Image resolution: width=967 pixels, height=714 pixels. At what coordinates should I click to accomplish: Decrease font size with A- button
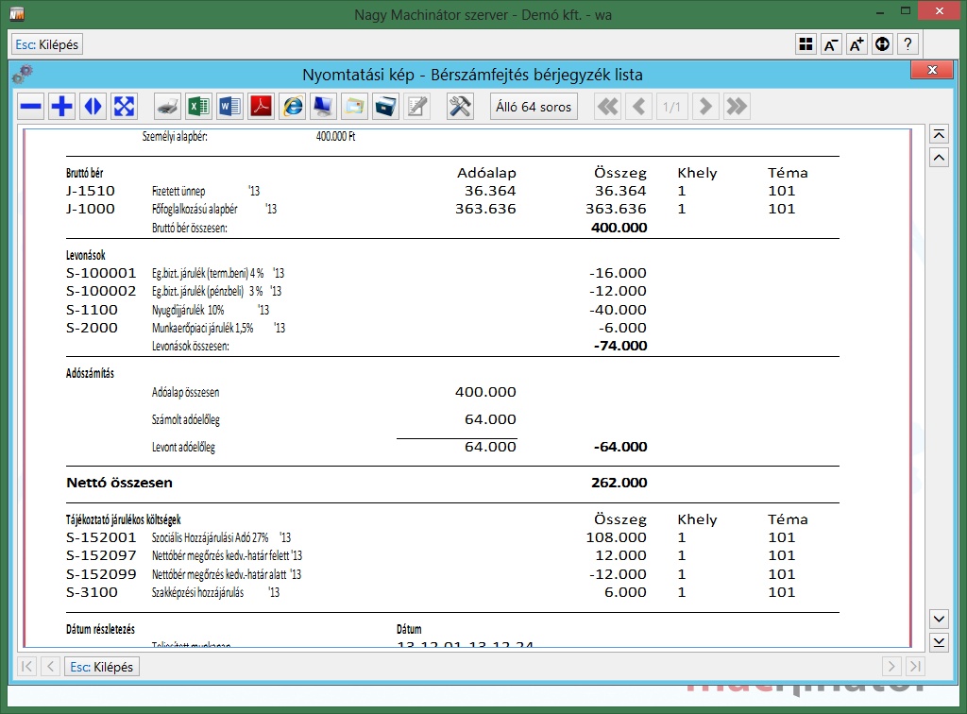click(x=831, y=44)
